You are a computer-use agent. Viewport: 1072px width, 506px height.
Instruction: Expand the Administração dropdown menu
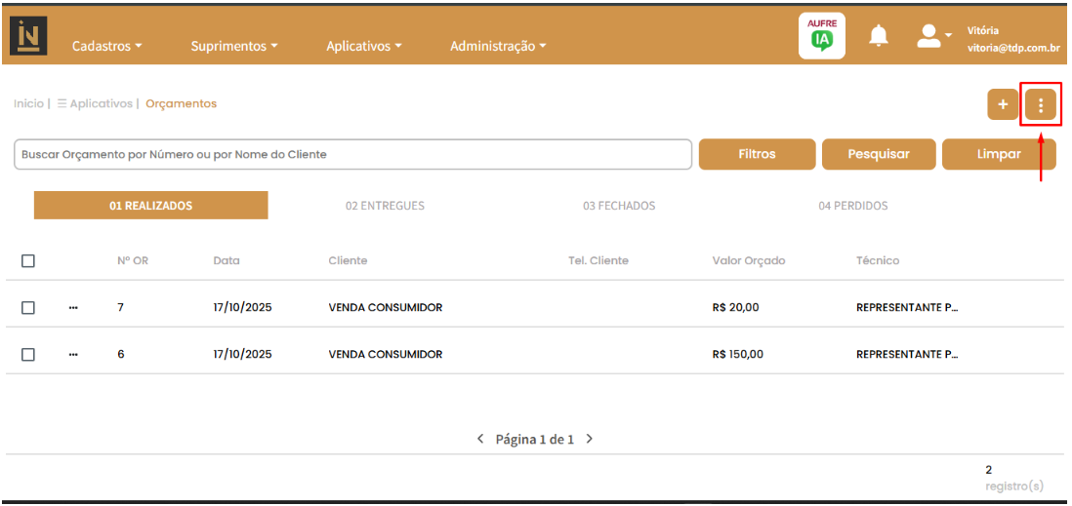(x=498, y=46)
